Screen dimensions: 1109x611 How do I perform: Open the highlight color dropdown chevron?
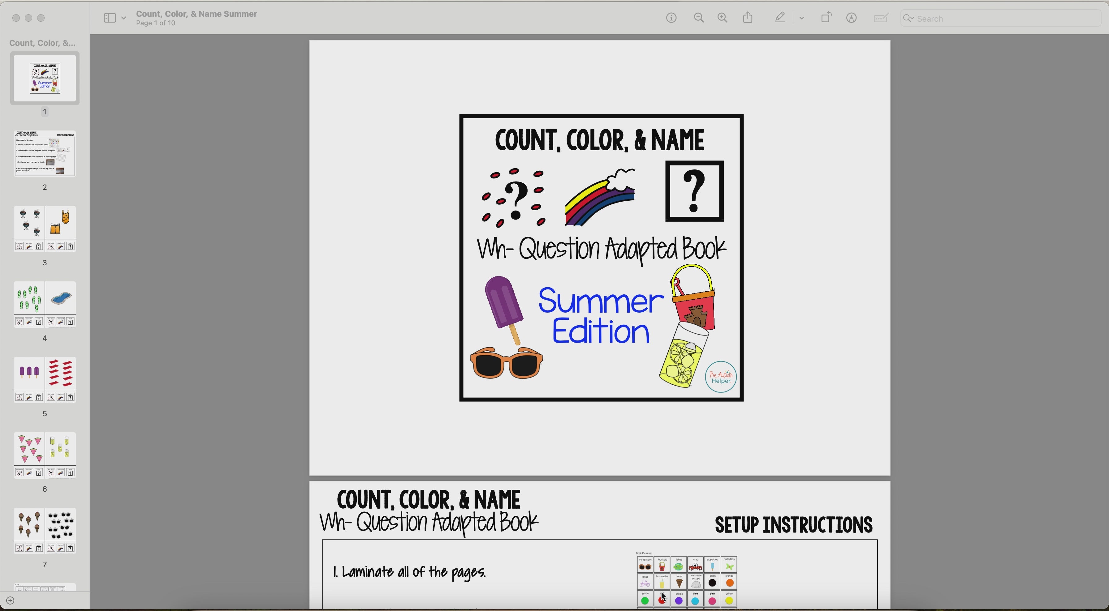(x=802, y=18)
